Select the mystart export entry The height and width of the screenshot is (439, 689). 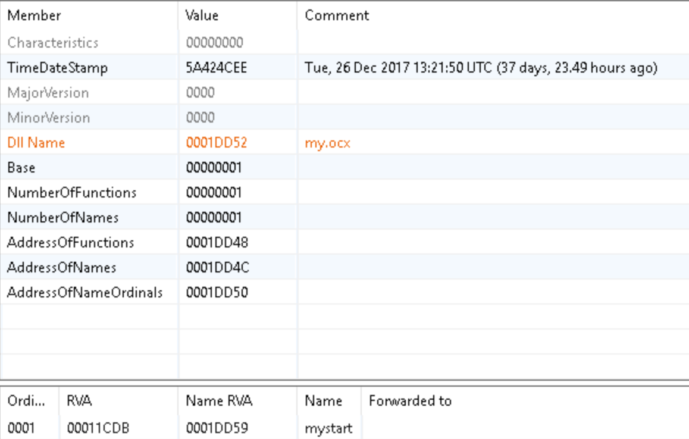click(x=328, y=428)
